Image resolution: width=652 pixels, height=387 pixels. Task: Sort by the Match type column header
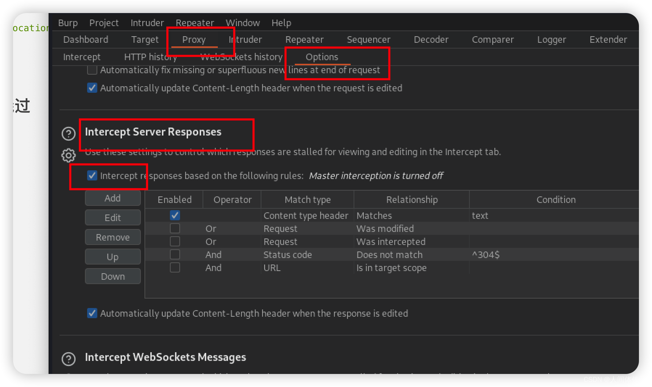(307, 200)
